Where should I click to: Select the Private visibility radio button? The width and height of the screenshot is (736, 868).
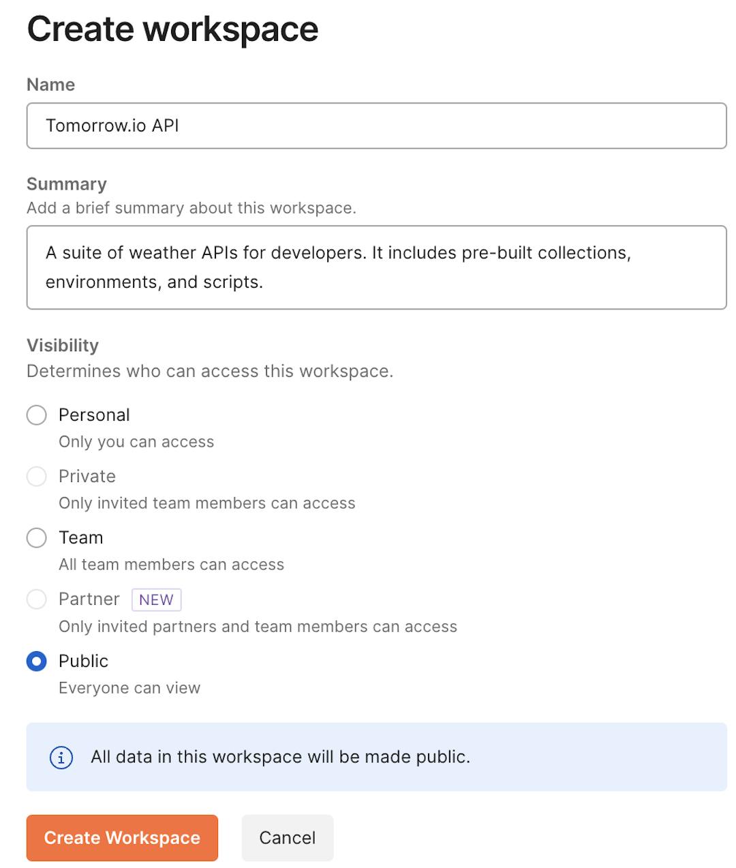point(37,477)
